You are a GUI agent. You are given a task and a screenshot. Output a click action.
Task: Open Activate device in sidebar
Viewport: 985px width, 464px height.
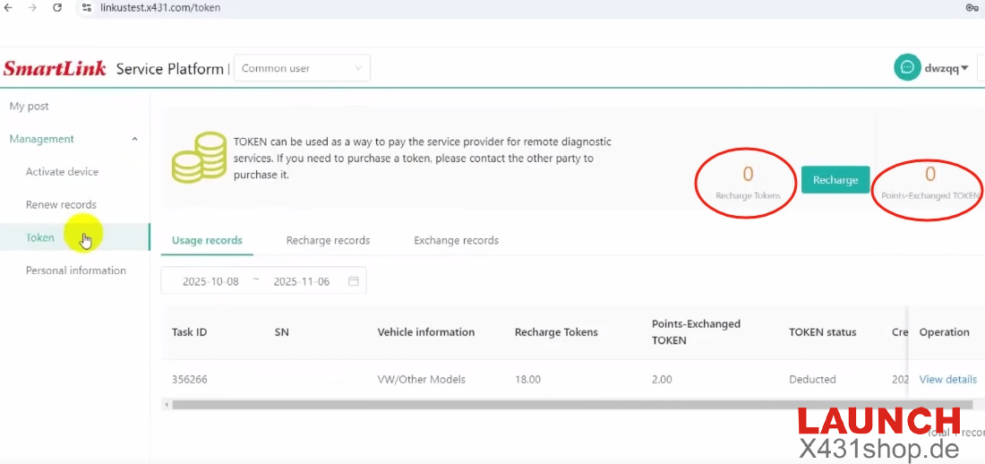tap(62, 172)
